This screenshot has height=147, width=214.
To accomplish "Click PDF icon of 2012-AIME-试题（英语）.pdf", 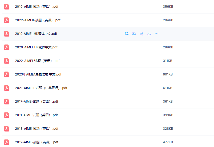I will point(7,142).
